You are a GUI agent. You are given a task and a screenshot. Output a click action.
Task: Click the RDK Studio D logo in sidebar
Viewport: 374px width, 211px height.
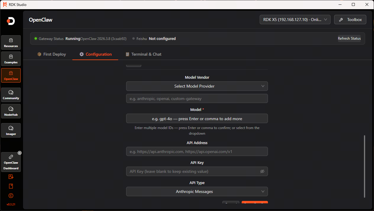pyautogui.click(x=11, y=21)
